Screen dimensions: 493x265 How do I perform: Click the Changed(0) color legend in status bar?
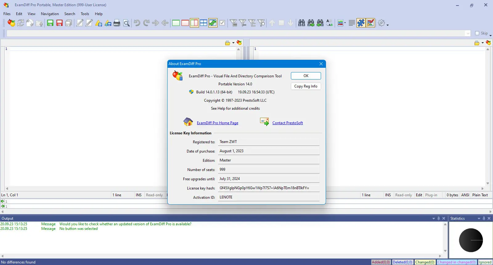(425, 262)
